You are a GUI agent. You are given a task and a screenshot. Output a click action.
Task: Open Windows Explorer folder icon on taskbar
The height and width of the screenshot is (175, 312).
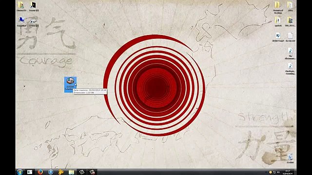click(x=72, y=172)
